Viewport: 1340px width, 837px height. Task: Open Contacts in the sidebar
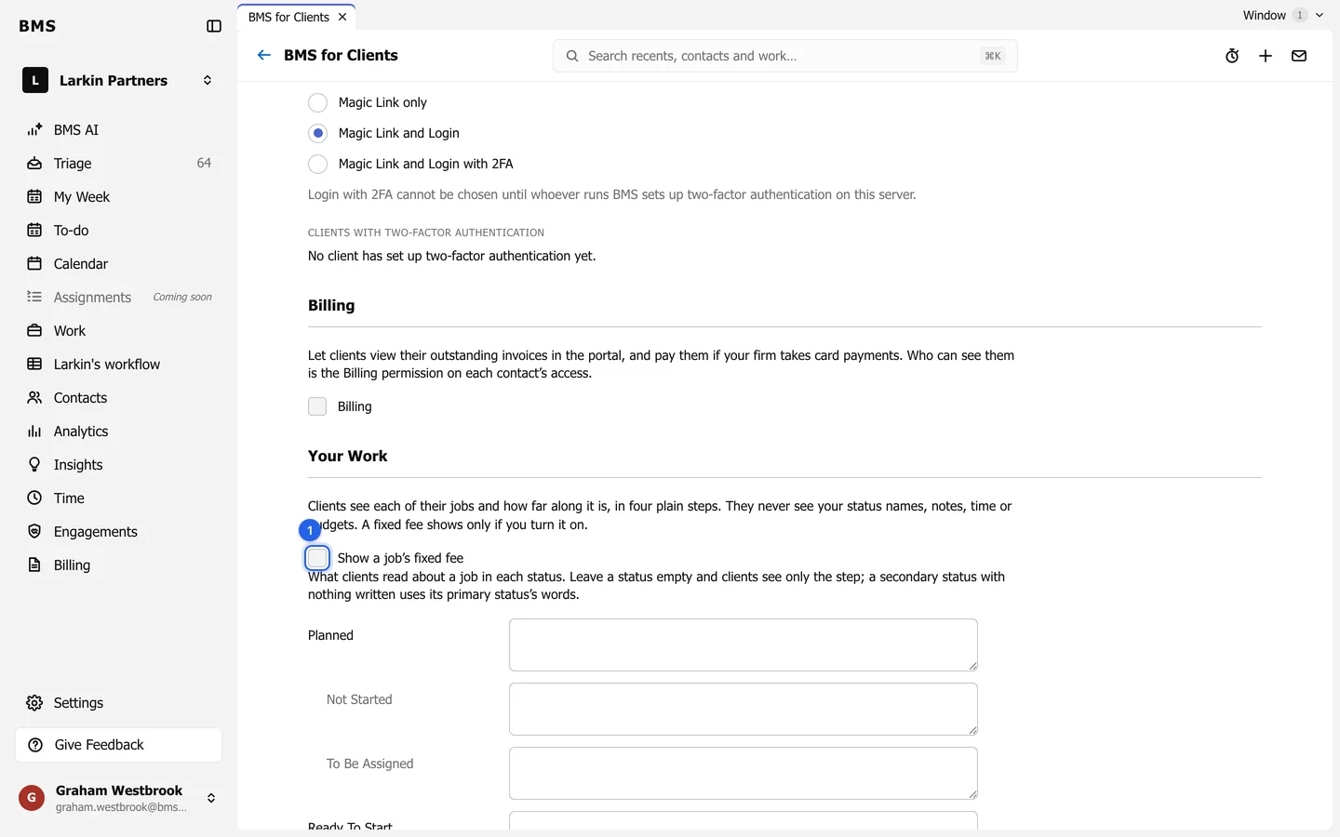click(118, 397)
